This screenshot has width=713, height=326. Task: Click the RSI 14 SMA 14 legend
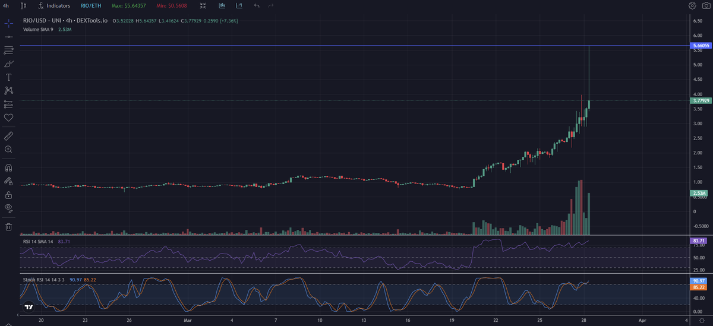[38, 242]
